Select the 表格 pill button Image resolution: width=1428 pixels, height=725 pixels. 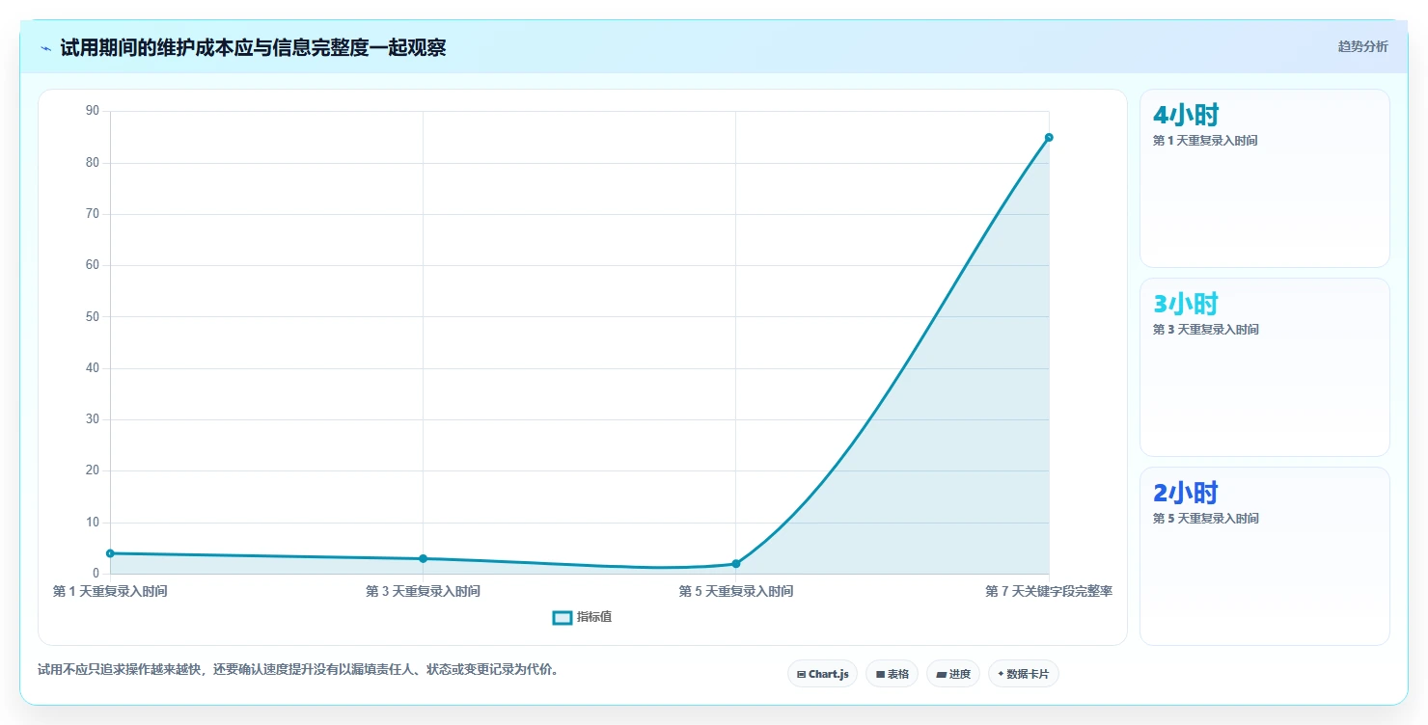892,674
